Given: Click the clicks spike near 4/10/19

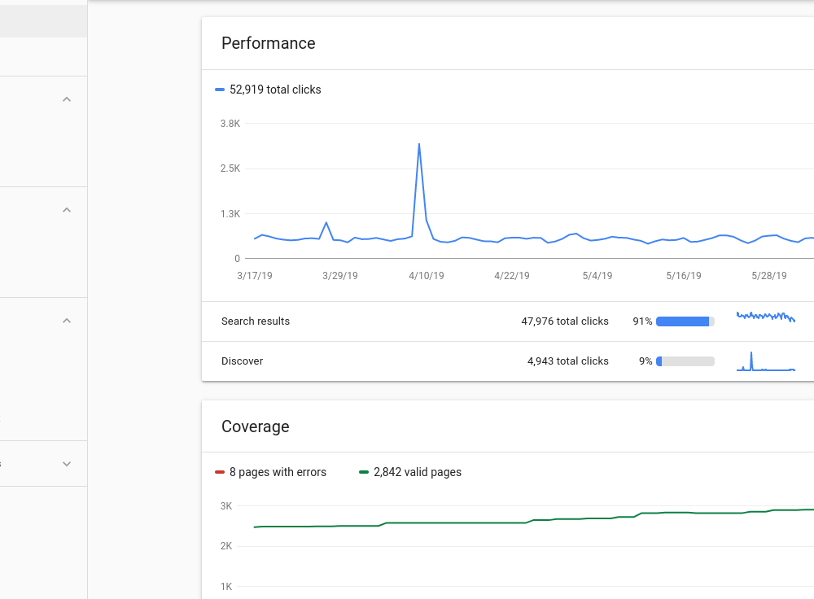Looking at the screenshot, I should [x=419, y=146].
